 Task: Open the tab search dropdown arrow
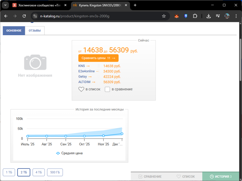pos(5,5)
